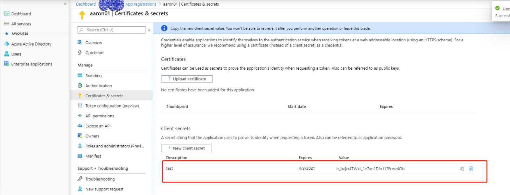Screen dimensions: 510x195
Task: Open Dashboard in left sidebar
Action: [x=21, y=14]
